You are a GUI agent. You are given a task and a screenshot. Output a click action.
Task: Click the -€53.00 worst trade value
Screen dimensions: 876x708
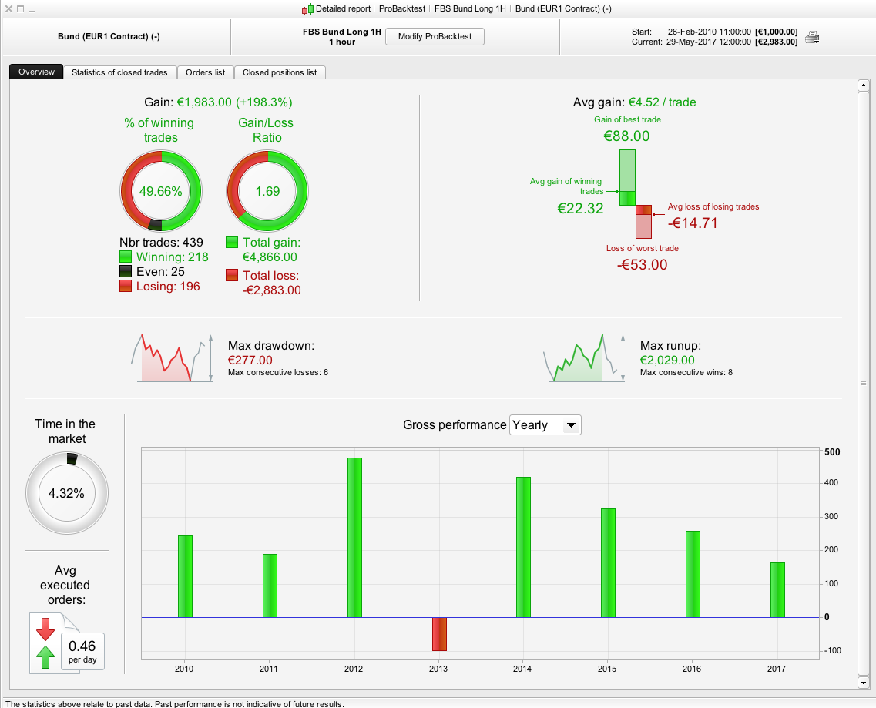642,265
